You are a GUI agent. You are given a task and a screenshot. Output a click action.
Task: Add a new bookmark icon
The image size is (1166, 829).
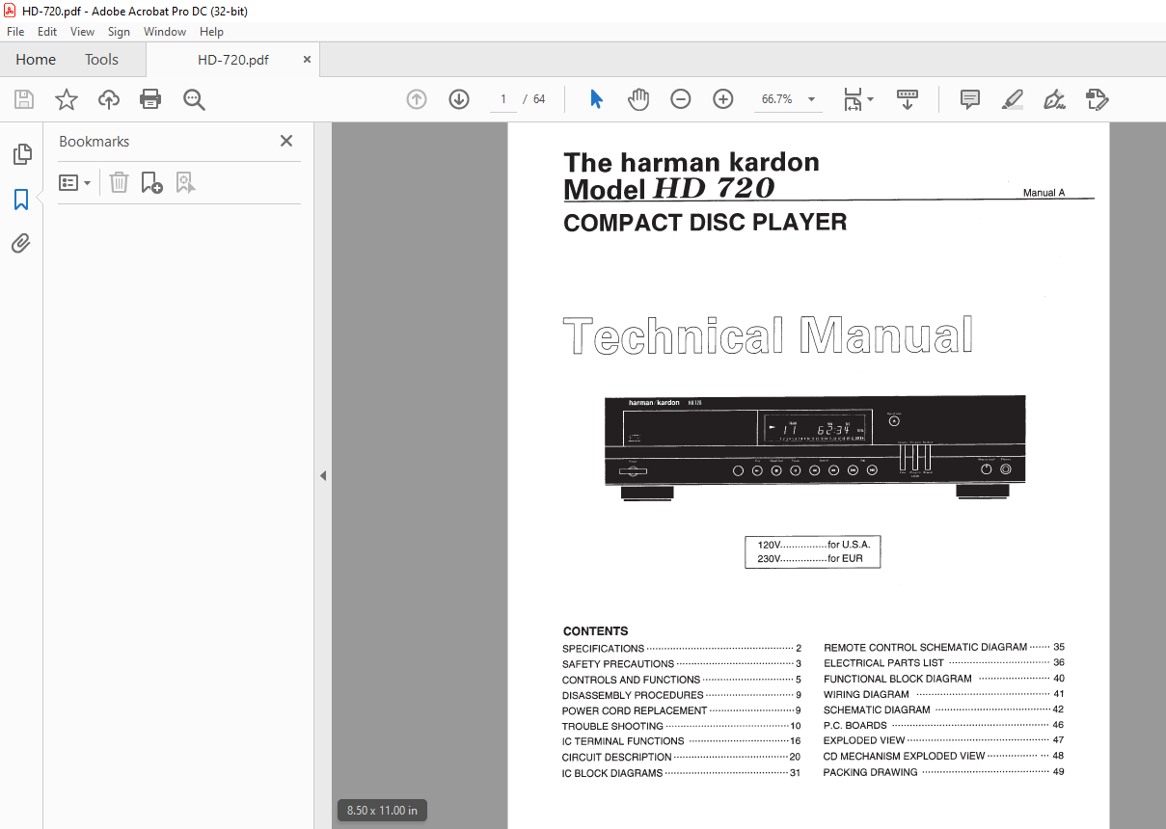point(151,182)
